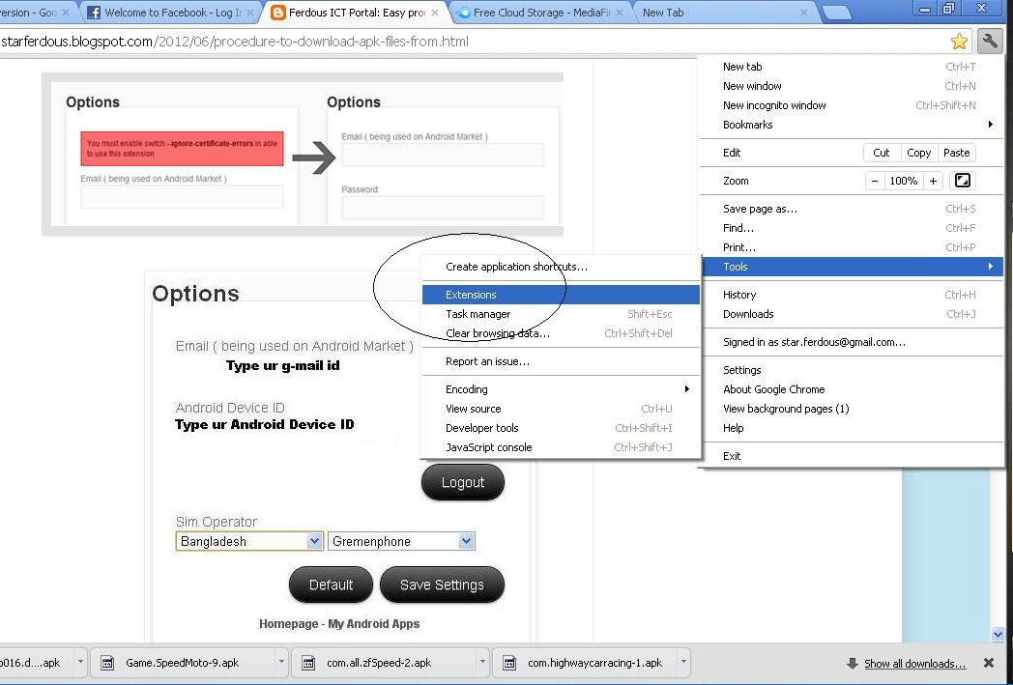Close the Facebook tab
Viewport: 1013px width, 685px height.
251,13
